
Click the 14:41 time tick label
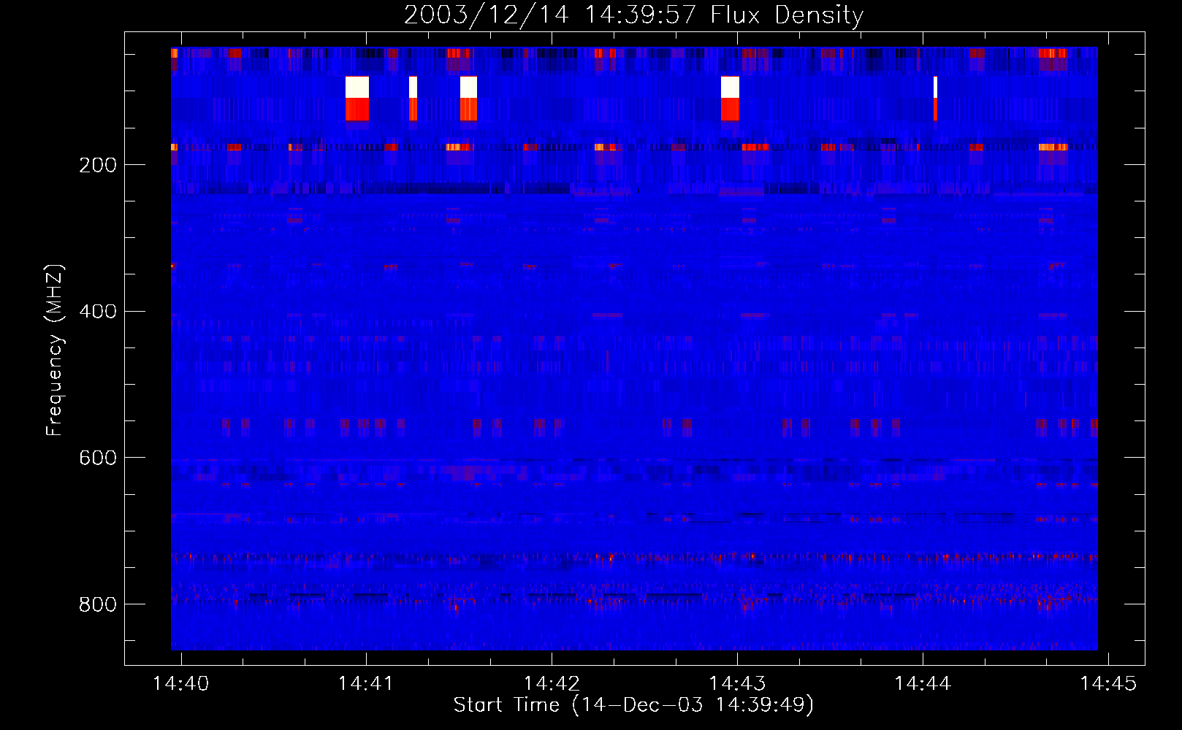[x=366, y=683]
